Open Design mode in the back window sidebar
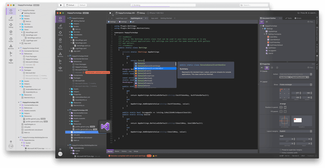325x168 pixels. (11, 18)
